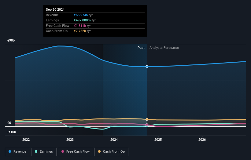Click the orange Cash From Op legend dot
Image resolution: width=251 pixels, height=160 pixels.
pos(99,151)
